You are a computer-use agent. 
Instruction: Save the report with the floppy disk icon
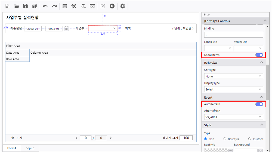25,6
